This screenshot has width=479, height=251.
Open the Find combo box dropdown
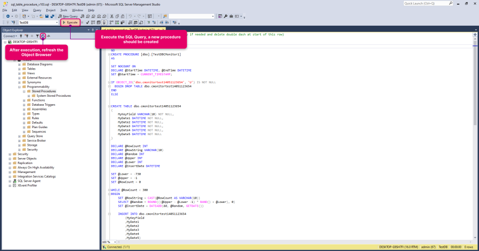213,16
